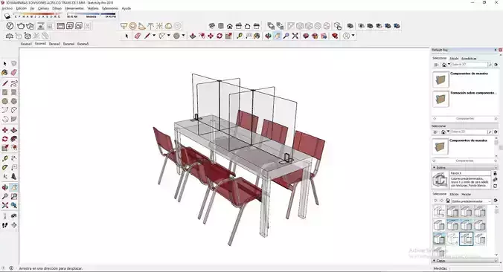Open the Edición menu

point(22,8)
